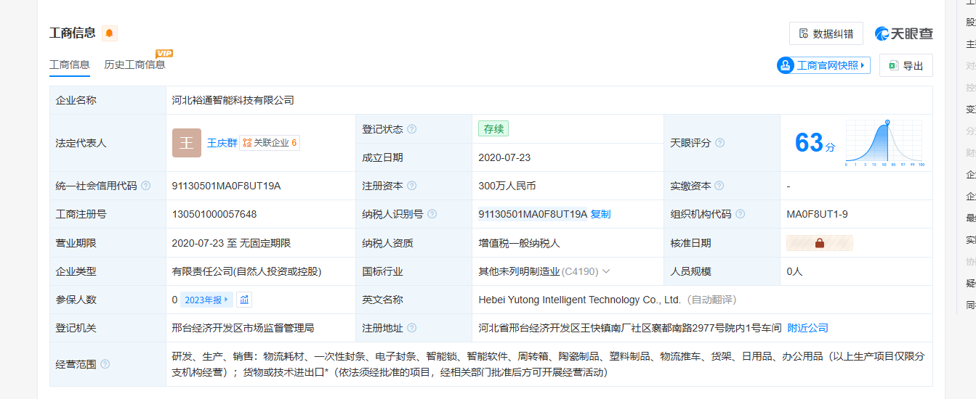The height and width of the screenshot is (399, 976).
Task: Click the 存续 status tag
Action: (x=493, y=128)
